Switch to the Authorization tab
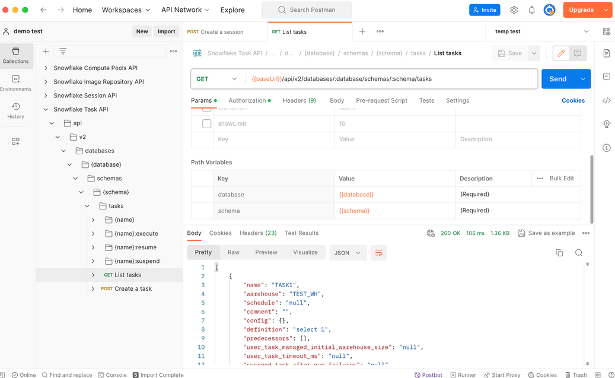Image resolution: width=615 pixels, height=378 pixels. point(247,100)
